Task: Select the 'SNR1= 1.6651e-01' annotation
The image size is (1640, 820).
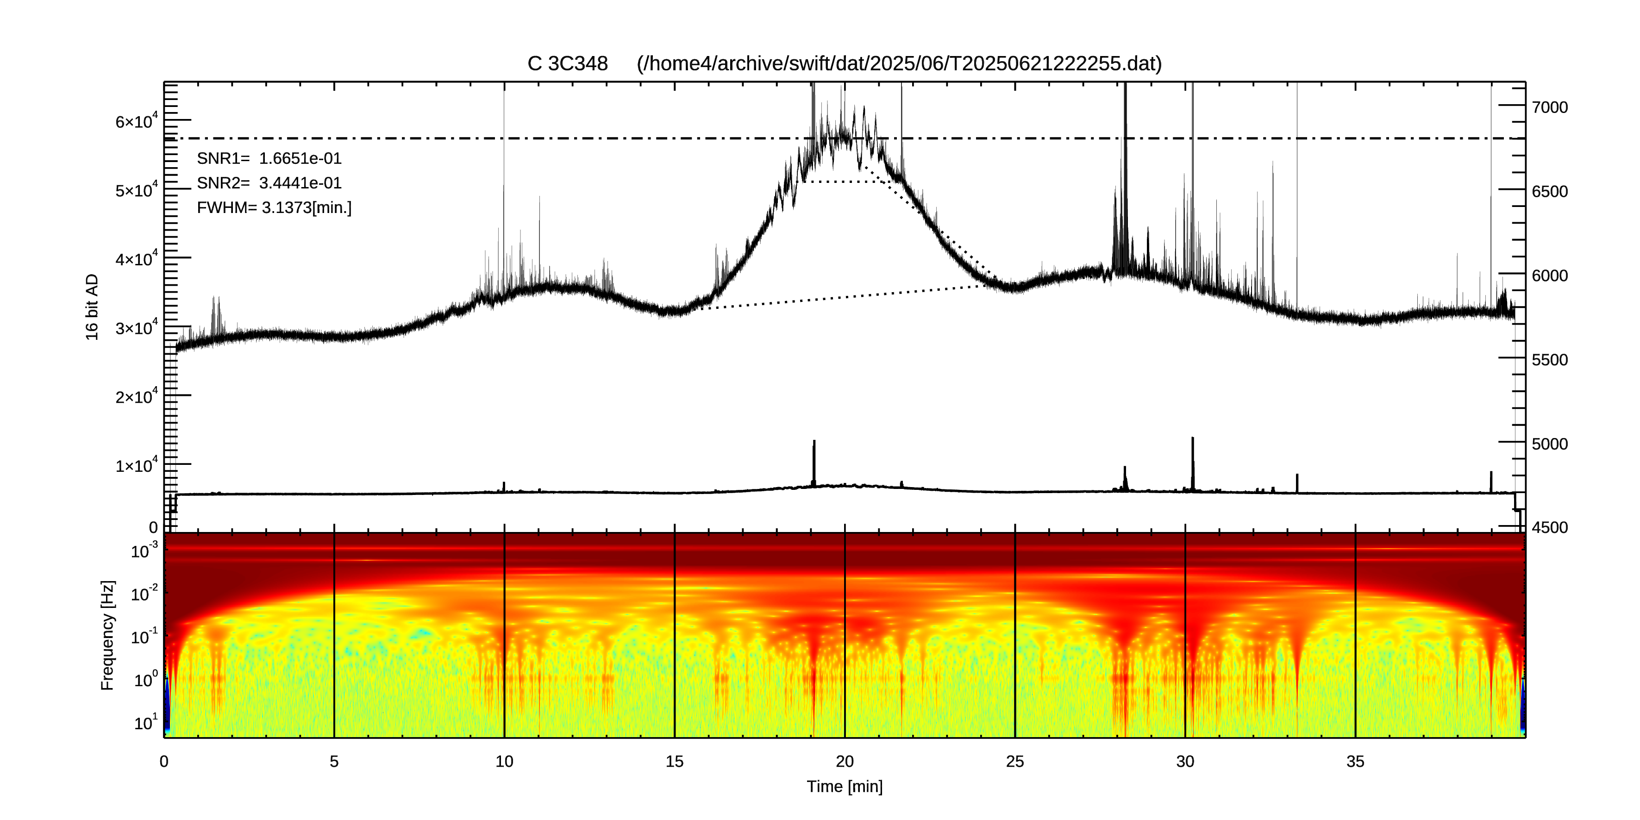Action: (269, 158)
